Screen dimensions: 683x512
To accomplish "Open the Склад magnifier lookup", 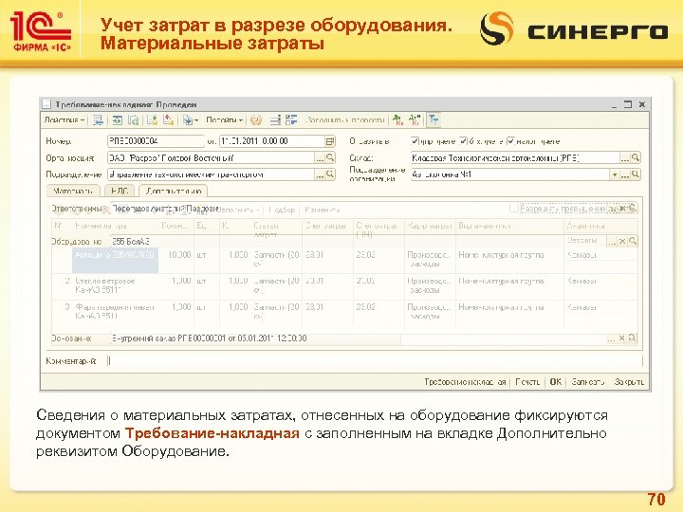I will [636, 158].
